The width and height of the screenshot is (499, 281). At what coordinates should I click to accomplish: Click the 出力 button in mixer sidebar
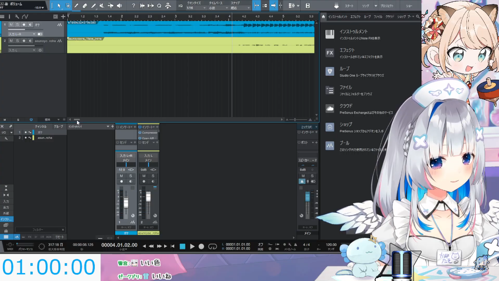click(6, 208)
